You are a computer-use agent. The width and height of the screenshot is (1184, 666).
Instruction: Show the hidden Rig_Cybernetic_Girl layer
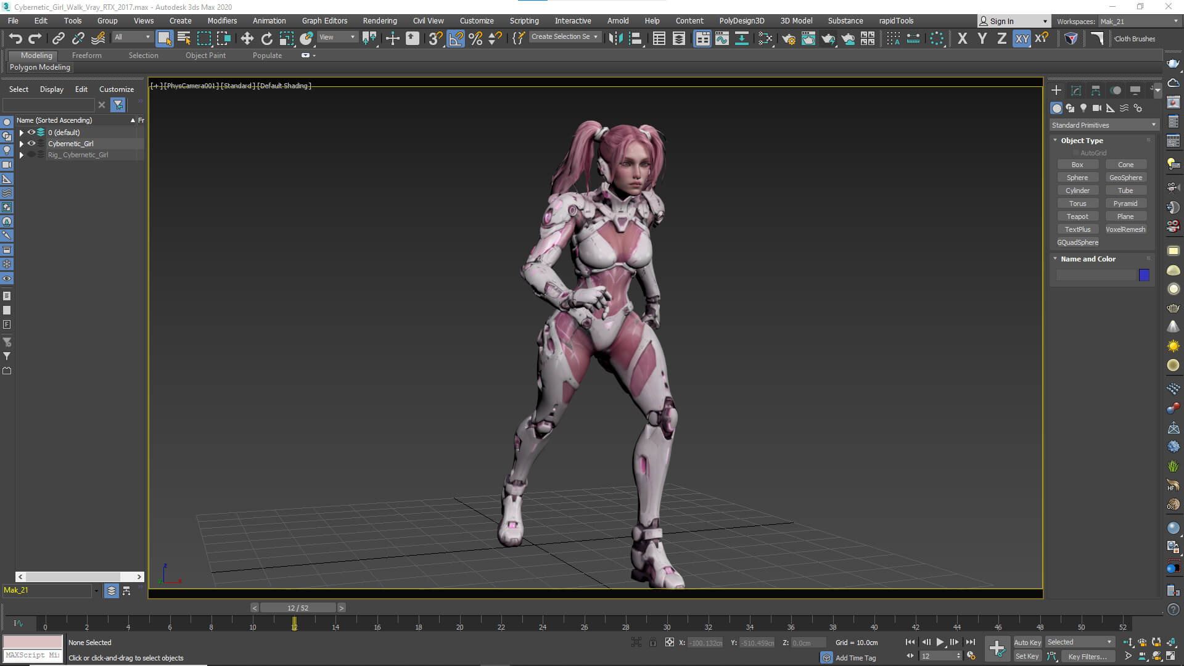[31, 155]
